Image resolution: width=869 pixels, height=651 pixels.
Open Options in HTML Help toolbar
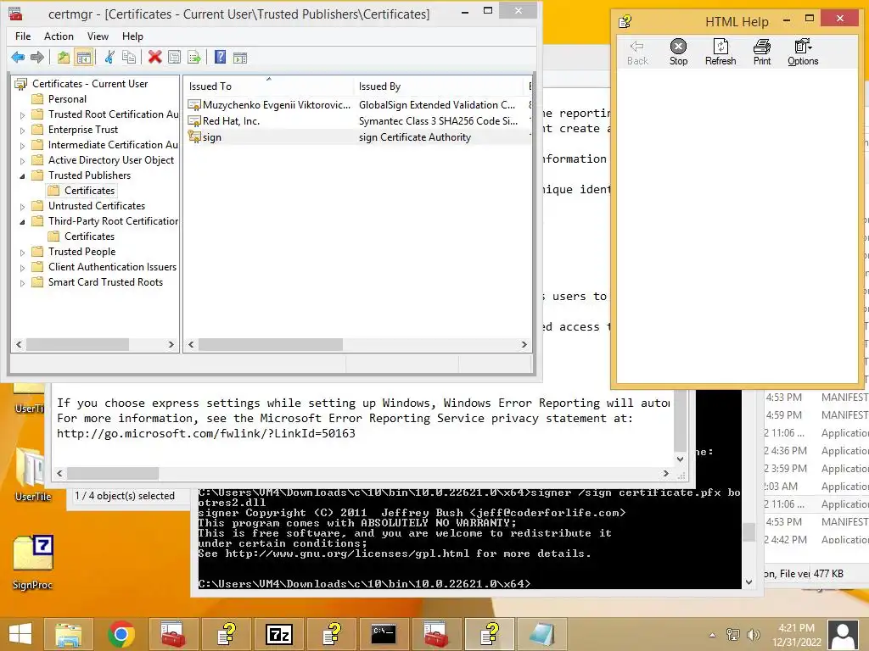coord(803,52)
